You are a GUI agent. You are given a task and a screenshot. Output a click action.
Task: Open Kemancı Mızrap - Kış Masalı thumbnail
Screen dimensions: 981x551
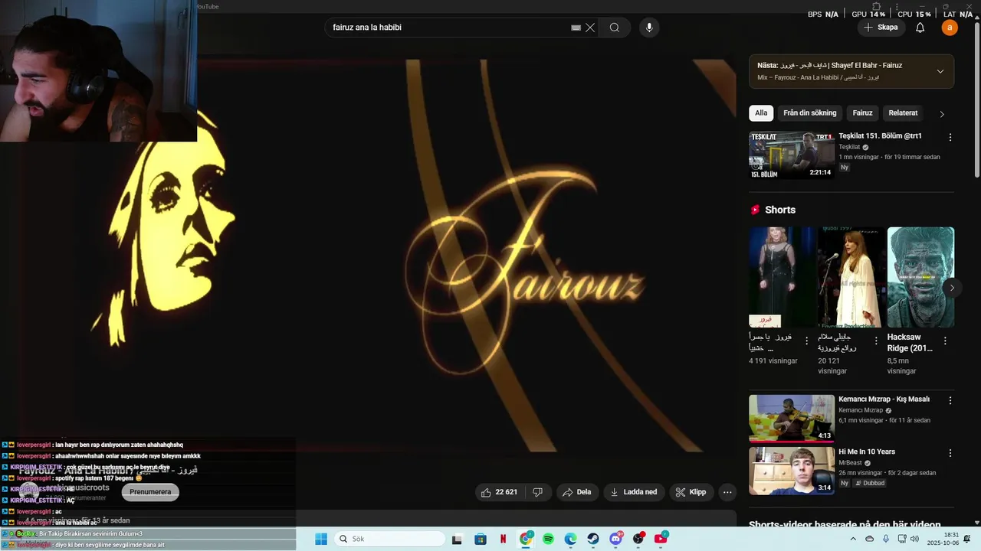[792, 419]
